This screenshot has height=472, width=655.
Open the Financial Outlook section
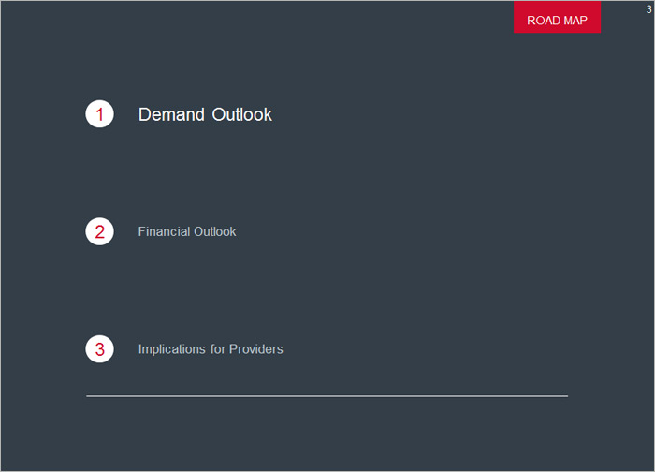pyautogui.click(x=187, y=231)
